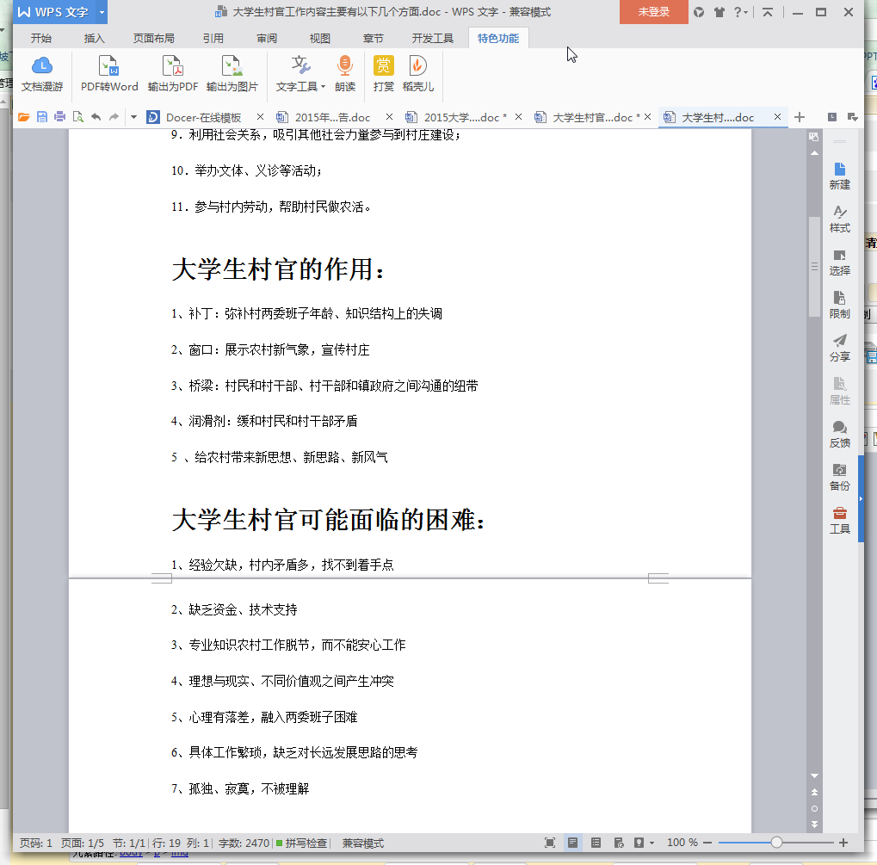Image resolution: width=877 pixels, height=865 pixels.
Task: Click the 字数: 2470 word count in status bar
Action: pos(244,843)
